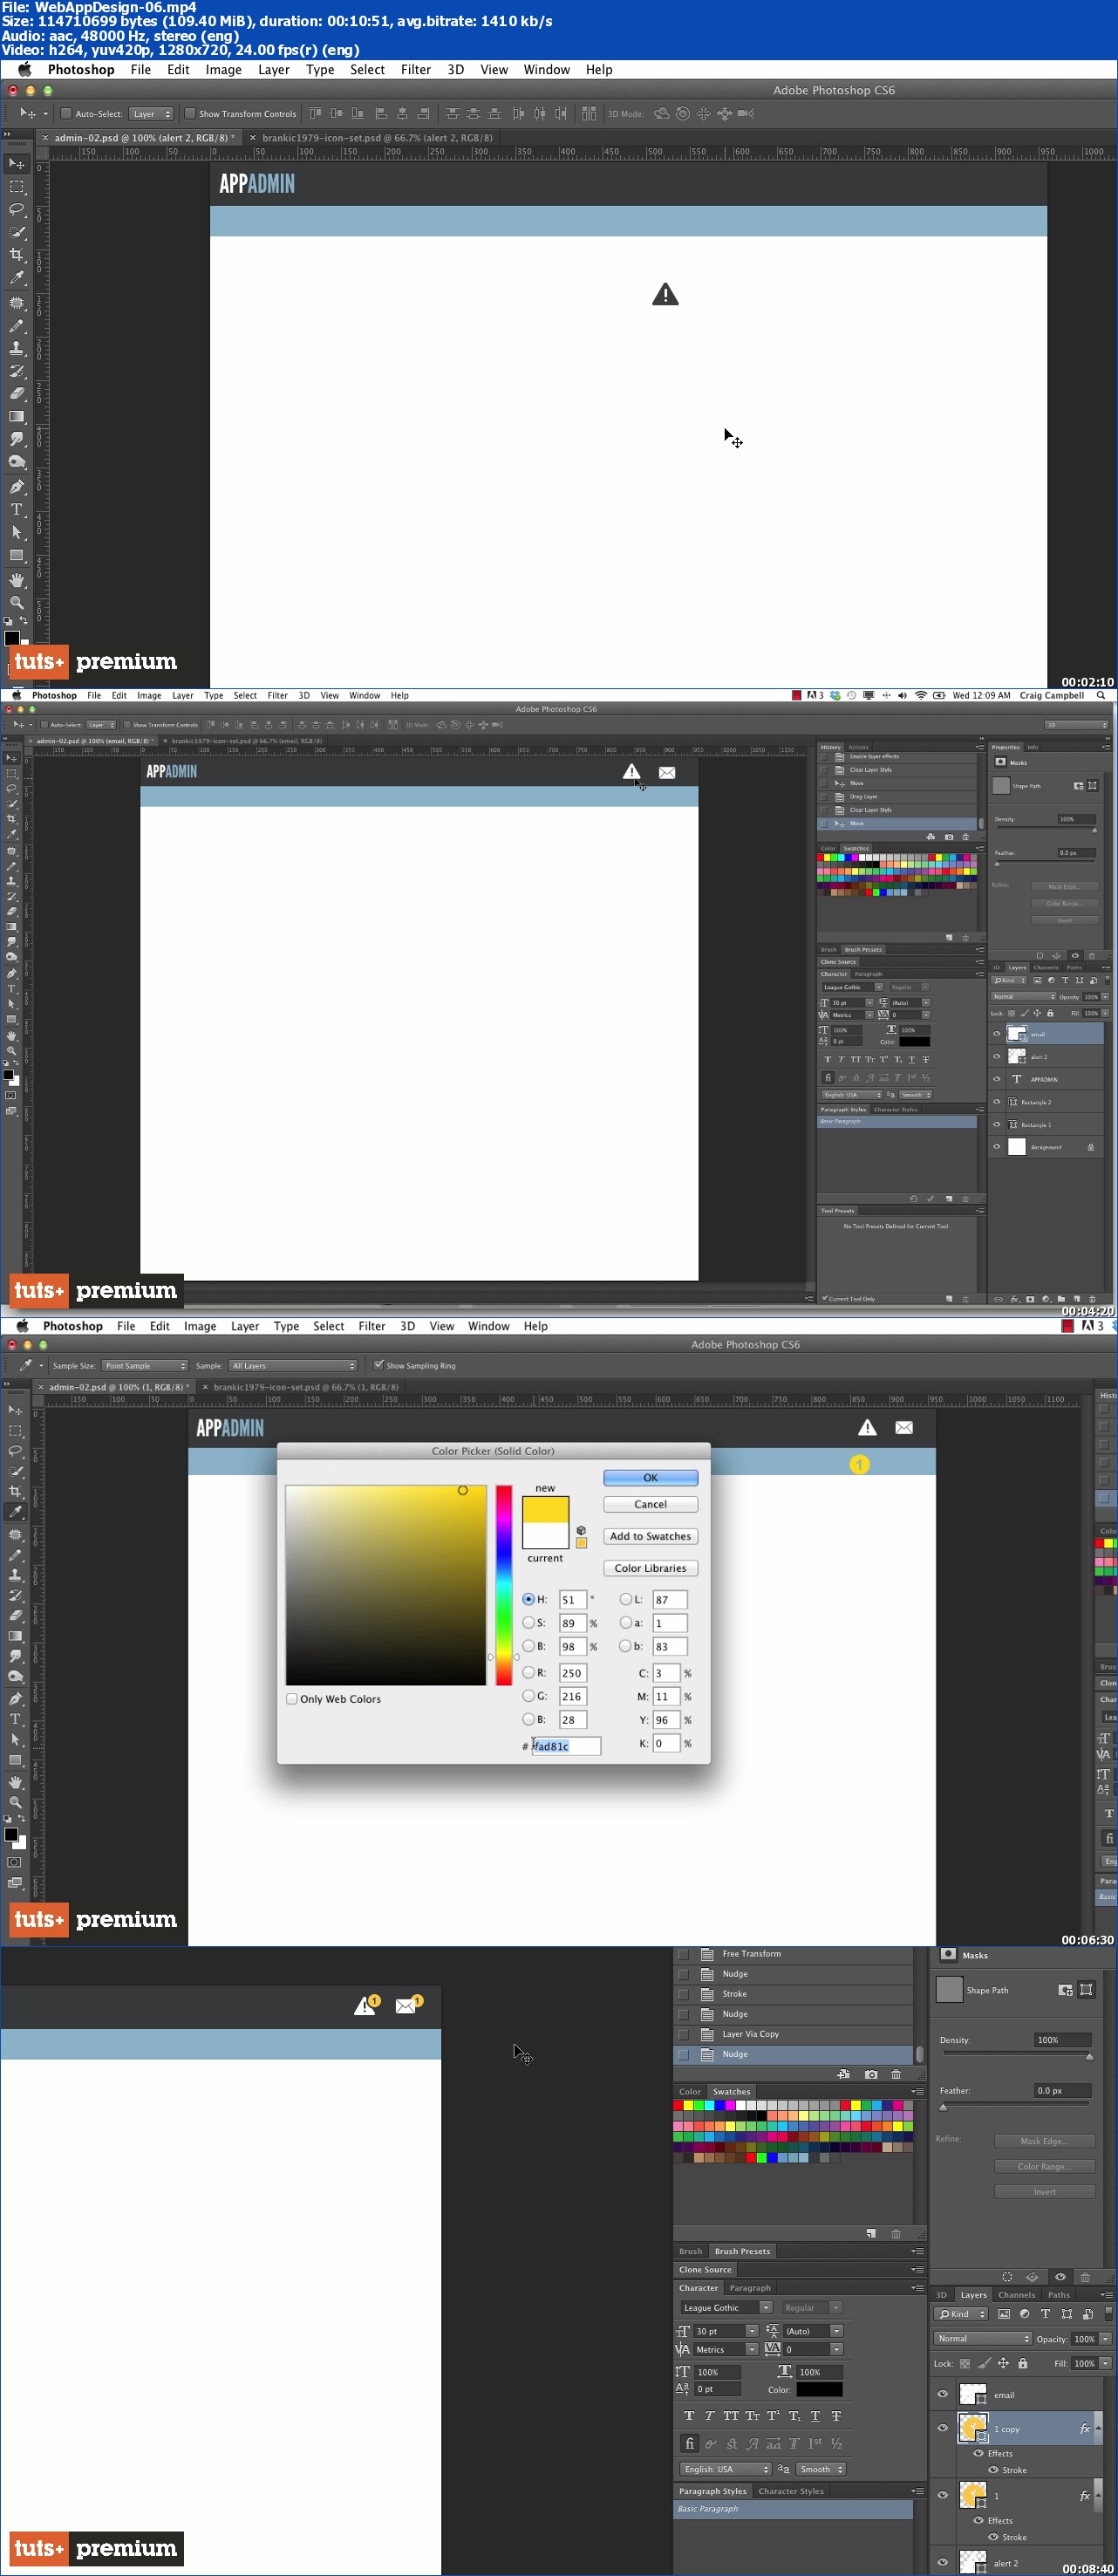The height and width of the screenshot is (2576, 1118).
Task: Open the Auto-Select Layer dropdown in the 00:02:10 frame
Action: tap(151, 114)
